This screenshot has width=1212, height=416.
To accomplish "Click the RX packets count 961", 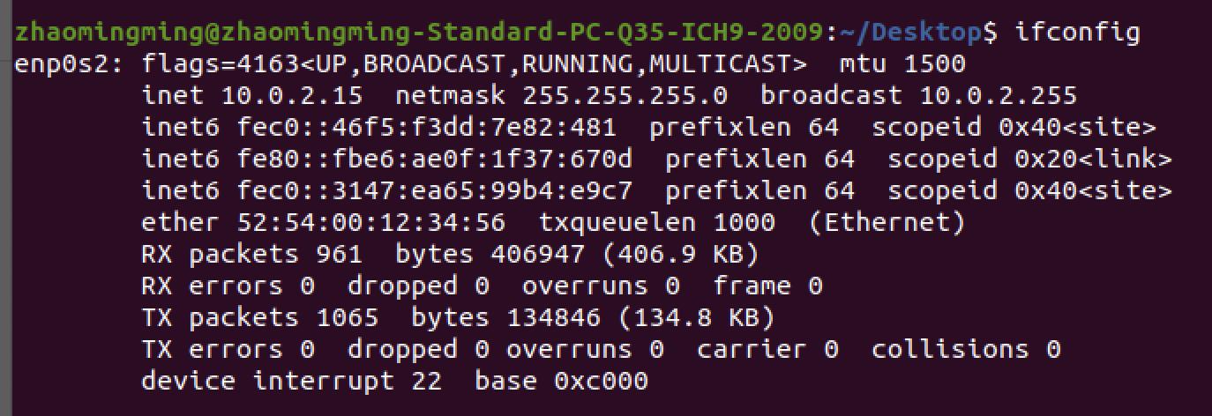I will click(339, 255).
